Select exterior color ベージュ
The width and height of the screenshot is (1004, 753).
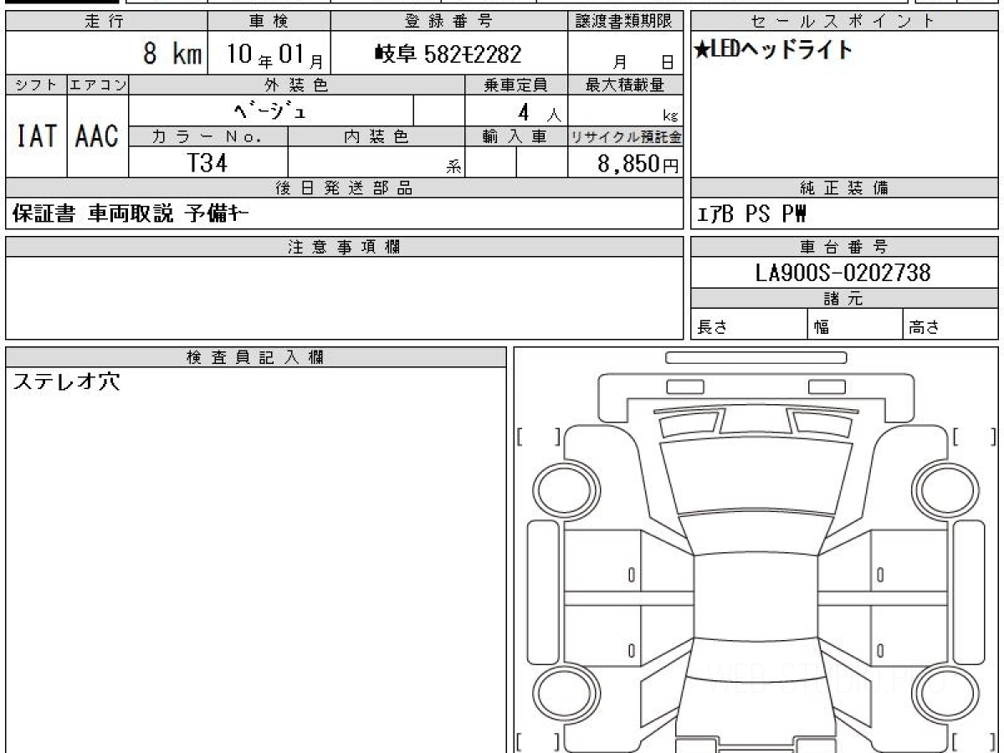(271, 110)
